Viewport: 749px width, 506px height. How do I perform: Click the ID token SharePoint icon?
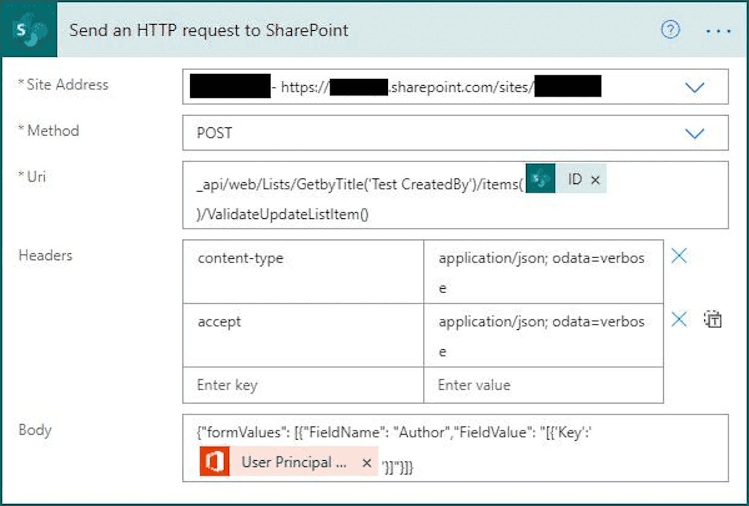click(541, 179)
